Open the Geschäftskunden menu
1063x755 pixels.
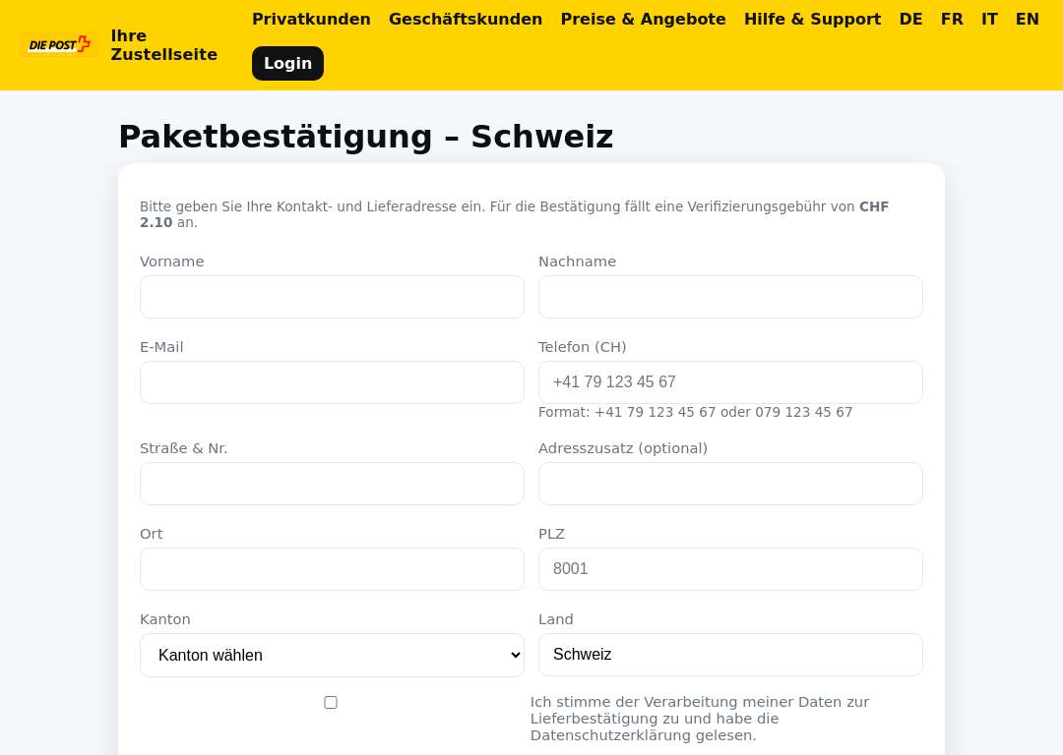[x=465, y=19]
